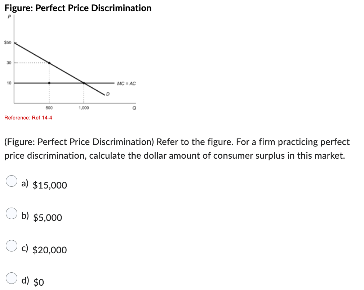The image size is (364, 290).
Task: Select radio button for answer c
Action: (11, 246)
